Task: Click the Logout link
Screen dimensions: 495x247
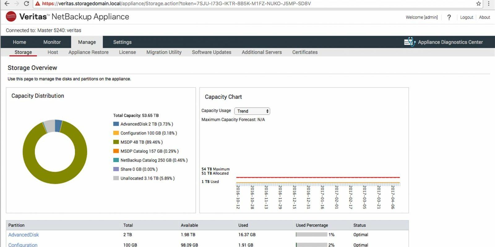Action: [467, 17]
